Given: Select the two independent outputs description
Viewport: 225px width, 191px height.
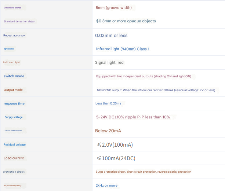Looking at the screenshot, I should (144, 76).
